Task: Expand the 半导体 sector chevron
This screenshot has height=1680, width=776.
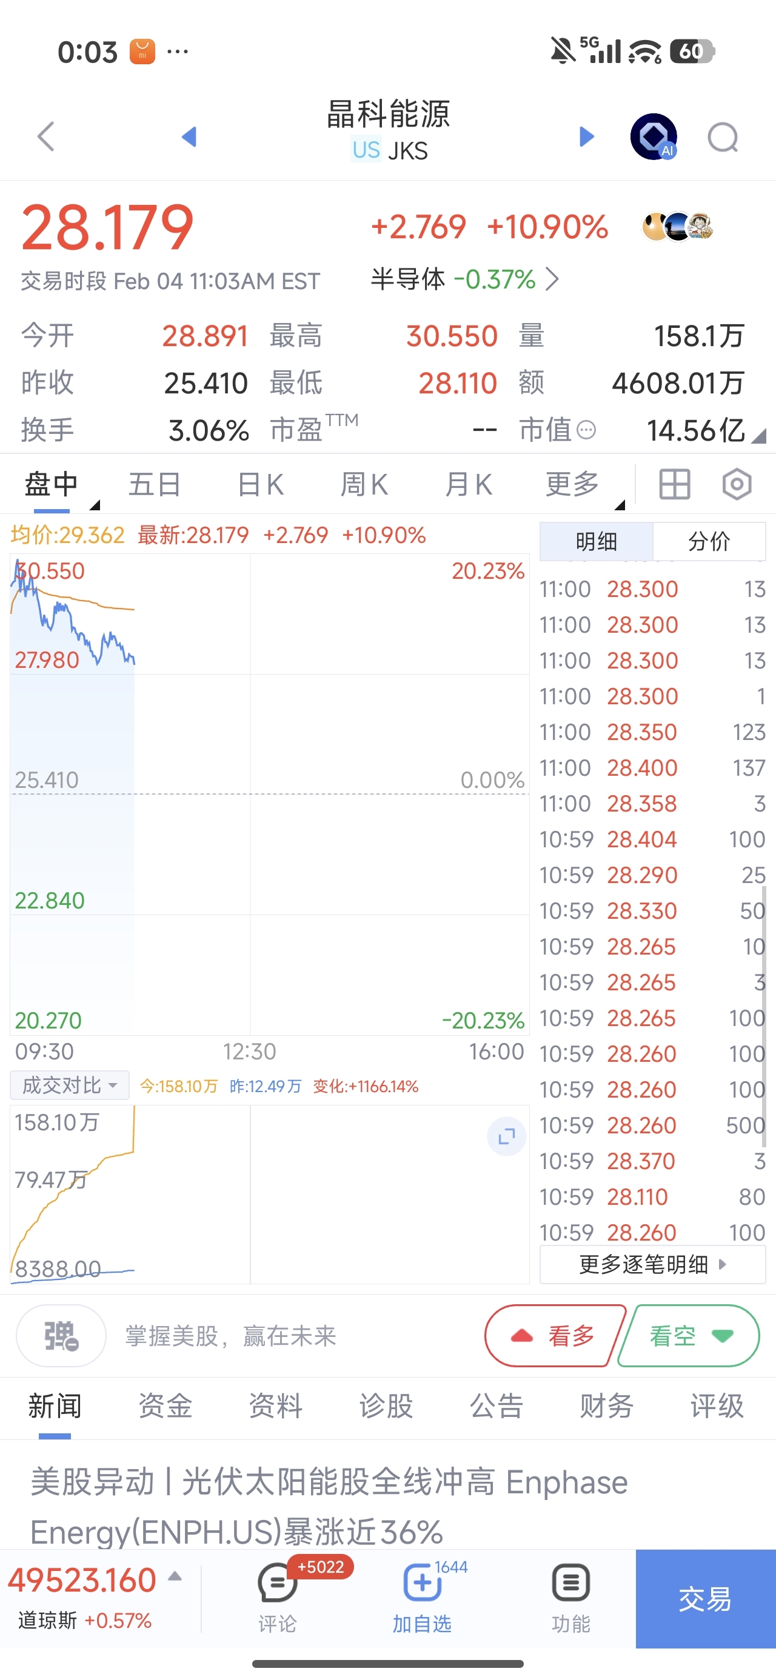Action: click(x=552, y=279)
